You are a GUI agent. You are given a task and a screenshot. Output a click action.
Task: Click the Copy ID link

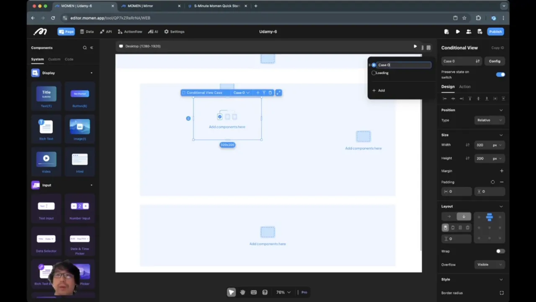497,48
